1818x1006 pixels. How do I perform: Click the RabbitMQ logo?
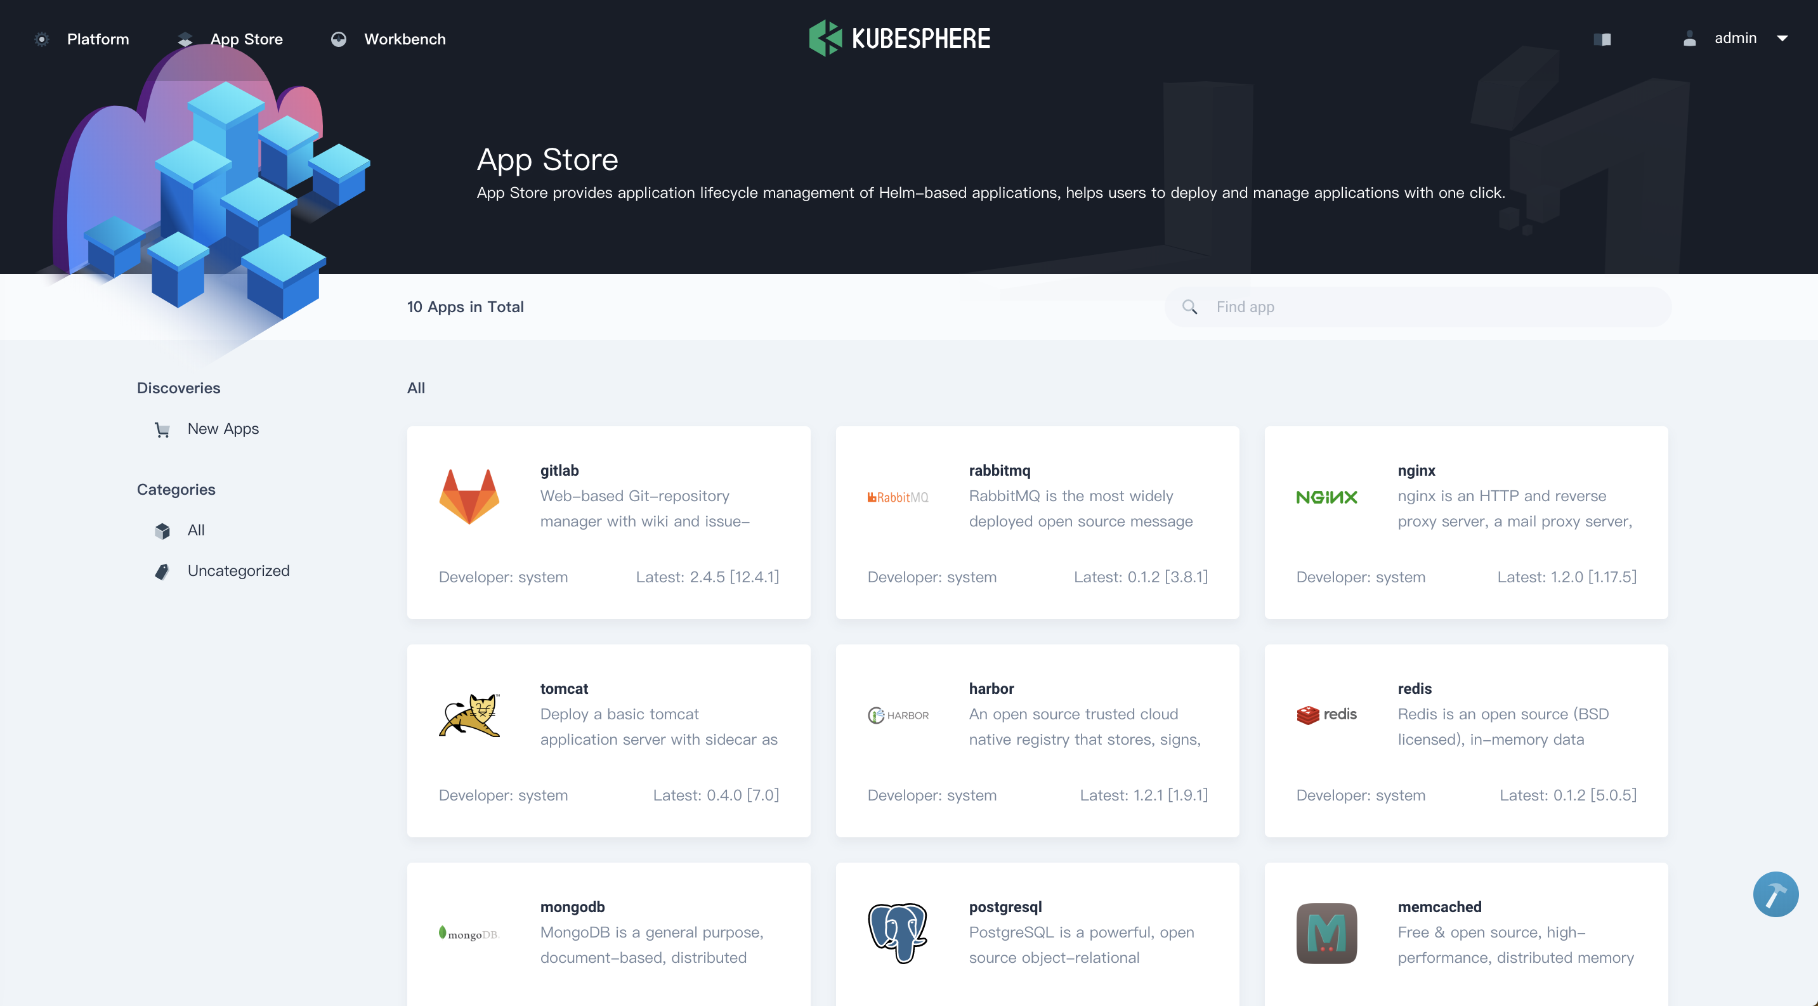coord(898,497)
